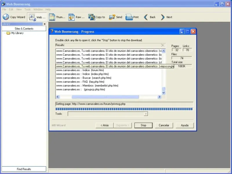Click results horizontal scroll right arrow
Viewport: 232px width, 174px height.
click(159, 97)
